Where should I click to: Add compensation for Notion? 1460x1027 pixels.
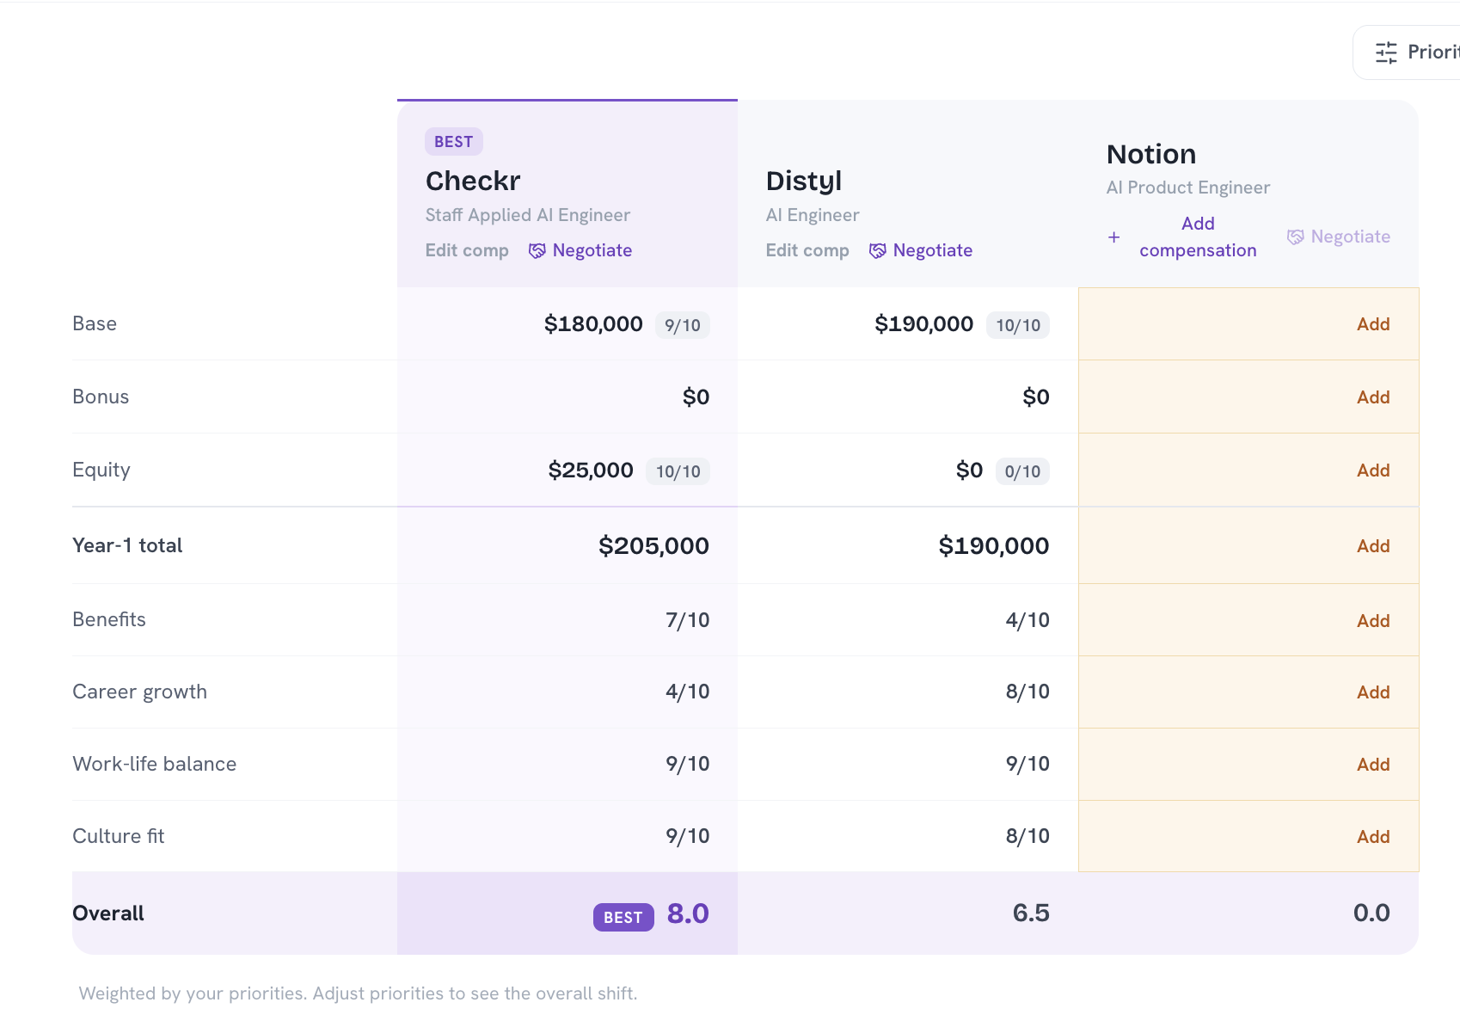point(1182,237)
